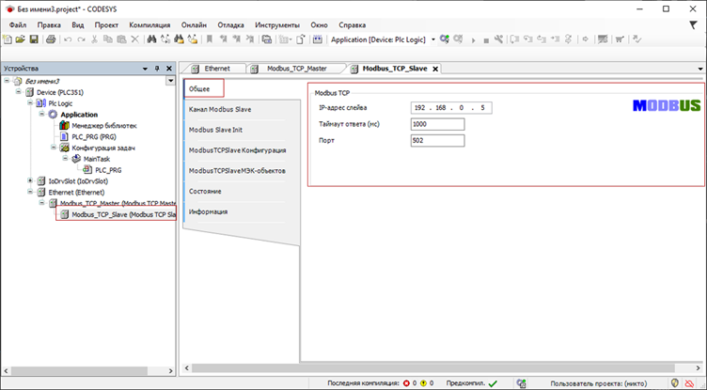
Task: Collapse the MainTask tree node
Action: [65, 159]
